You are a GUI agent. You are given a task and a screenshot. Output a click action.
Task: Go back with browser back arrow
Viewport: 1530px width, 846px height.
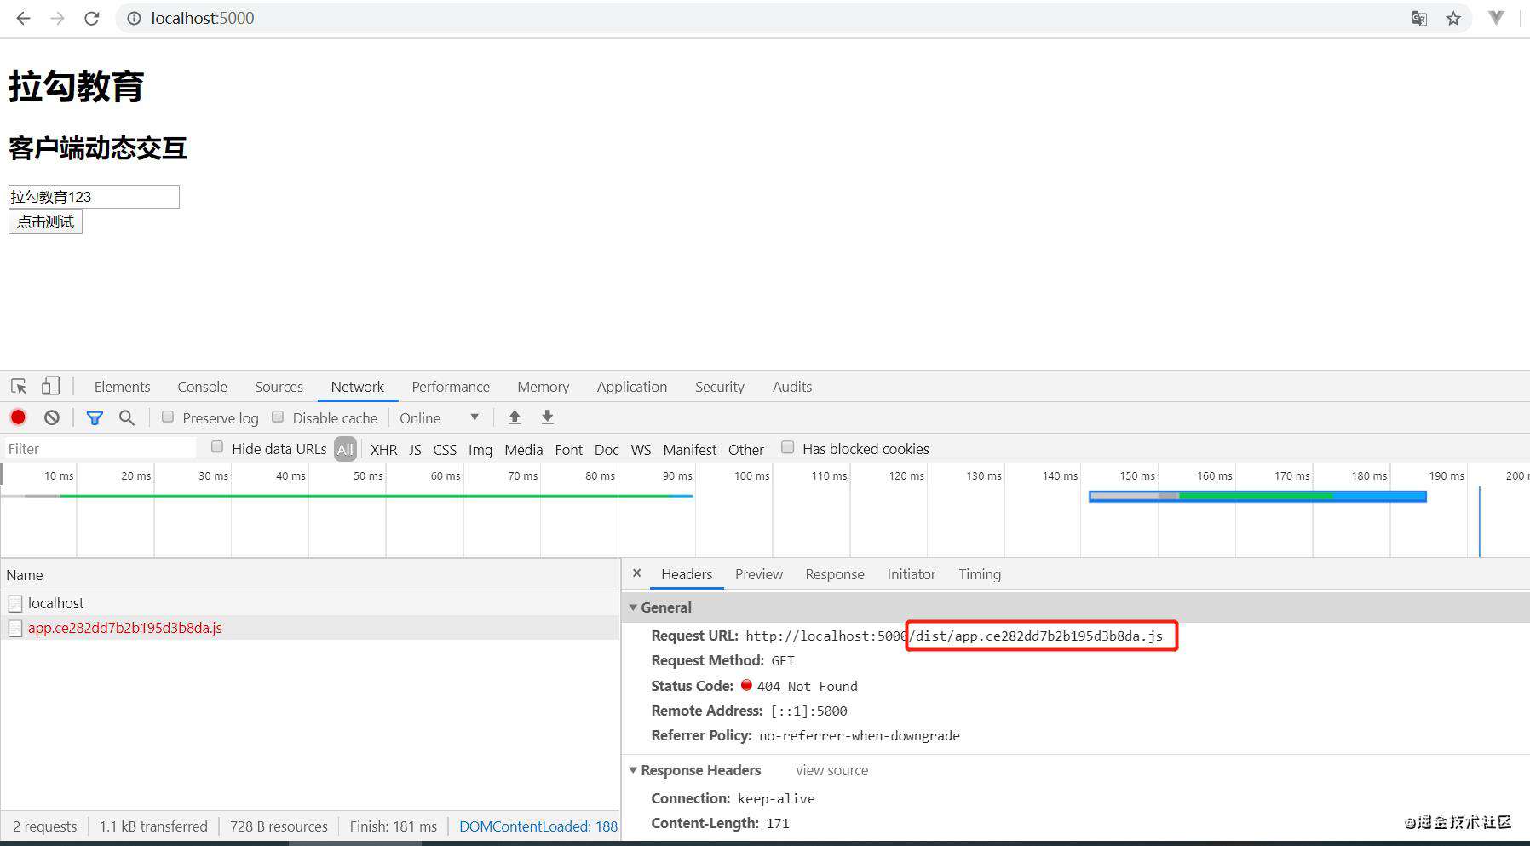point(24,18)
